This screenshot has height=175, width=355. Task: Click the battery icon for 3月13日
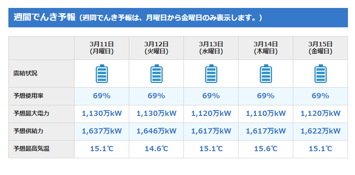211,74
